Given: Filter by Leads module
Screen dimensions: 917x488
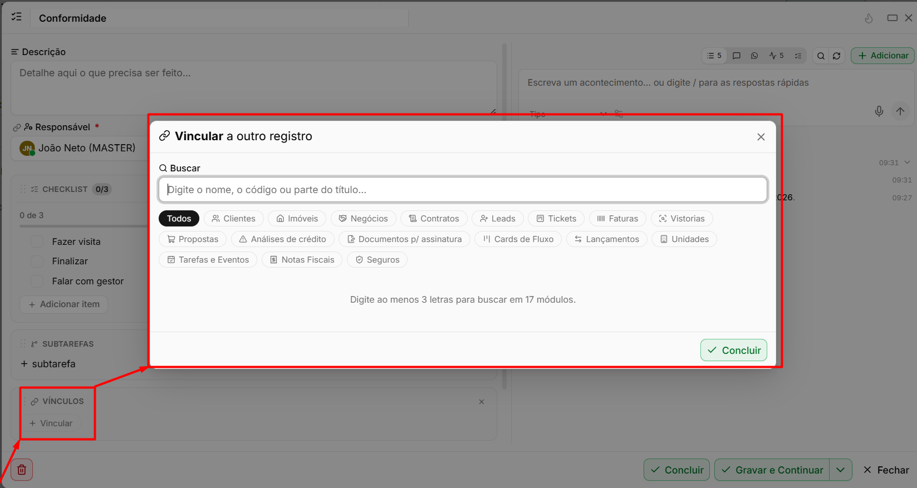Looking at the screenshot, I should coord(498,219).
